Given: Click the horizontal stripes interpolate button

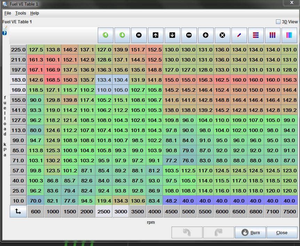Looking at the screenshot, I should click(x=256, y=35).
